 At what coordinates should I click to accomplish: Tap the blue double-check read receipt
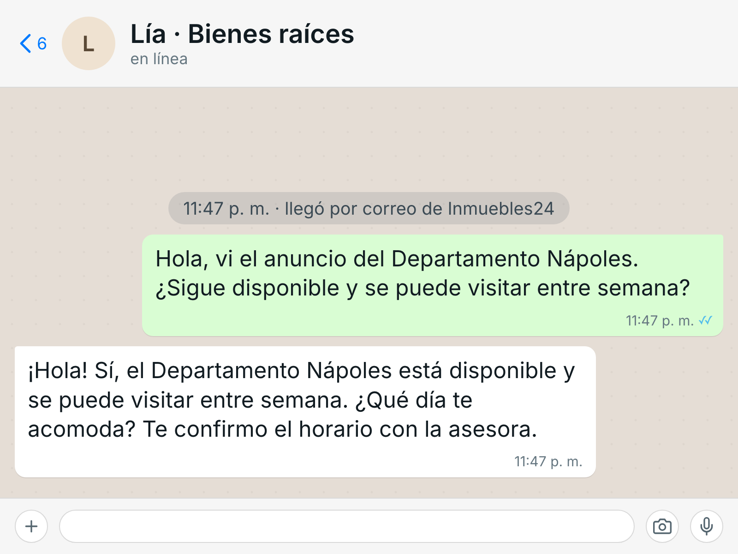point(706,320)
